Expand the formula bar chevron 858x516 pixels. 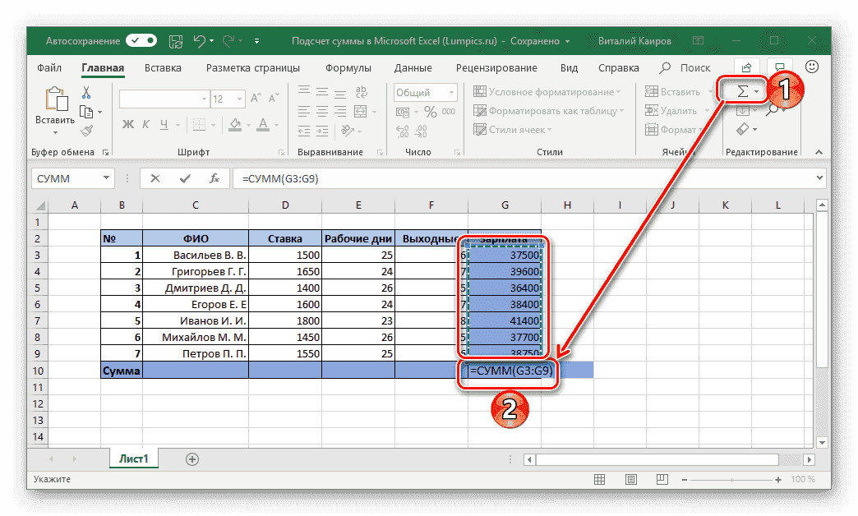click(x=819, y=178)
